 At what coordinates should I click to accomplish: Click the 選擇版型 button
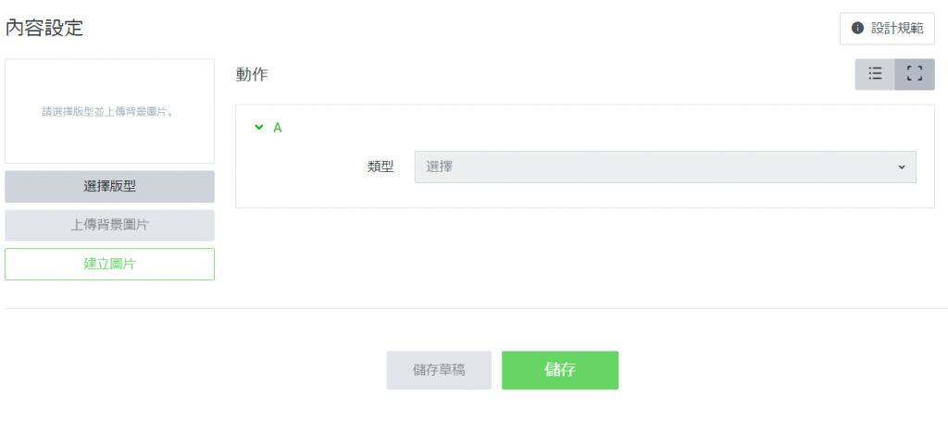pos(109,186)
